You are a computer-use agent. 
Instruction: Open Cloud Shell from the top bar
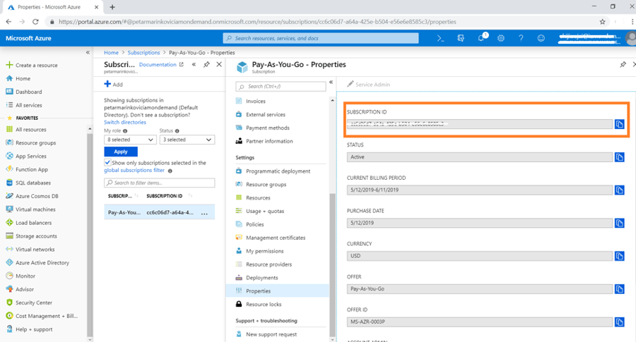tap(440, 38)
